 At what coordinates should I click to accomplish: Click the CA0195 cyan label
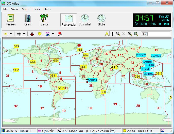coord(147,62)
